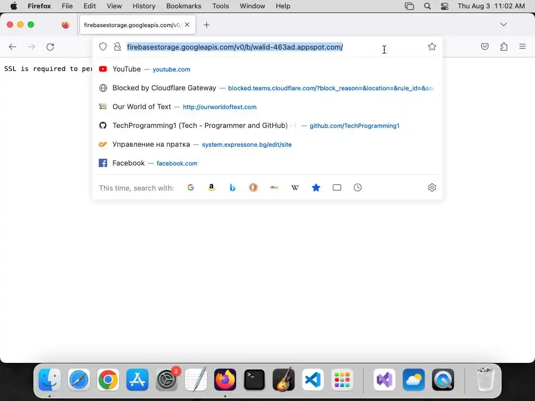The width and height of the screenshot is (535, 401).
Task: Click the Stage Manager icon in menu bar
Action: [409, 6]
